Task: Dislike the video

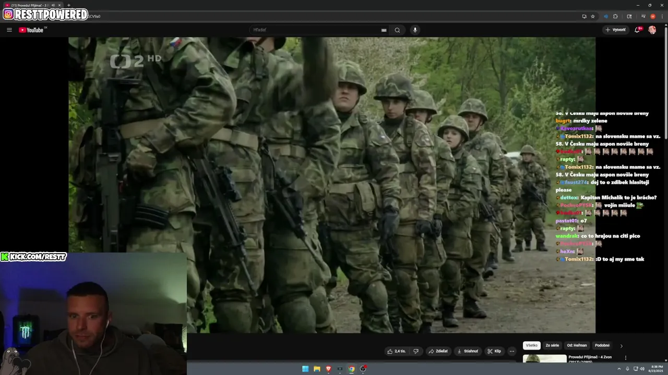Action: tap(416, 351)
